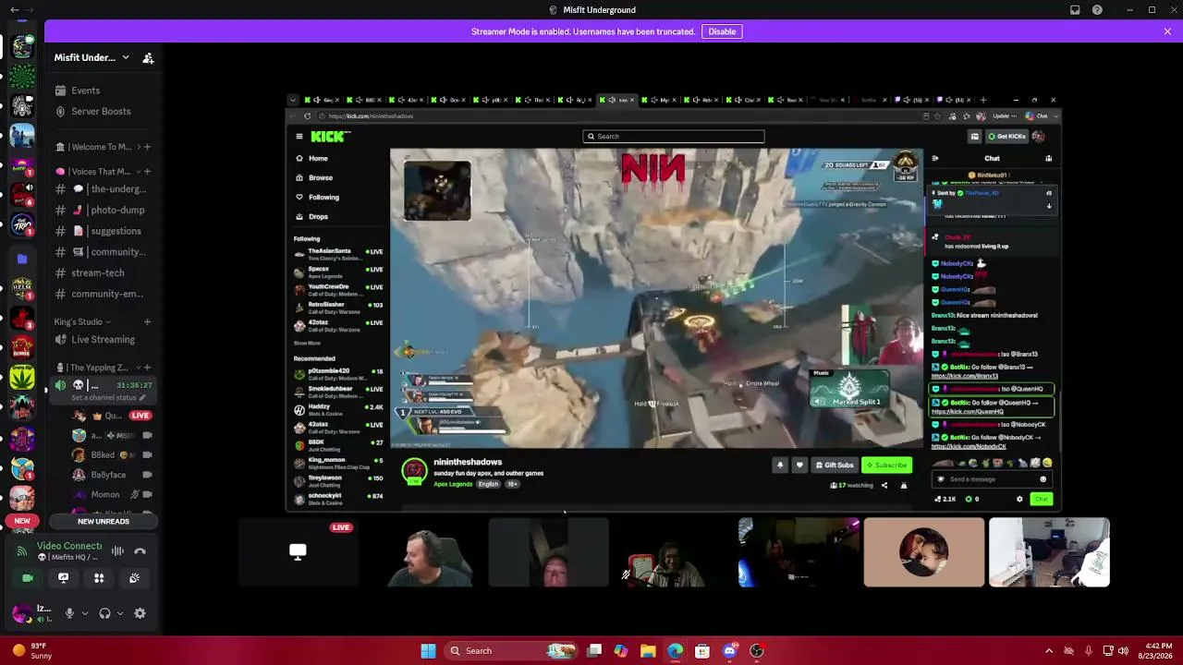Open the HELM server icon
The image size is (1183, 665).
[x=22, y=289]
